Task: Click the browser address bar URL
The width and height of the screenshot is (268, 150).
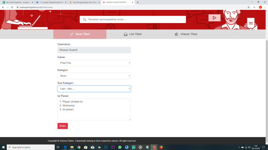Action: tap(36, 7)
